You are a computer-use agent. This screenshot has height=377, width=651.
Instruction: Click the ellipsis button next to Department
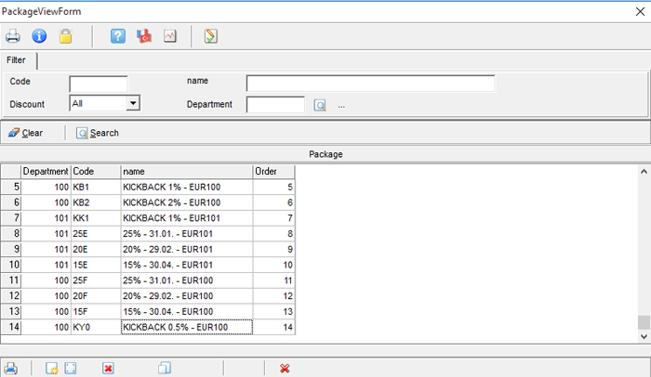(x=341, y=106)
